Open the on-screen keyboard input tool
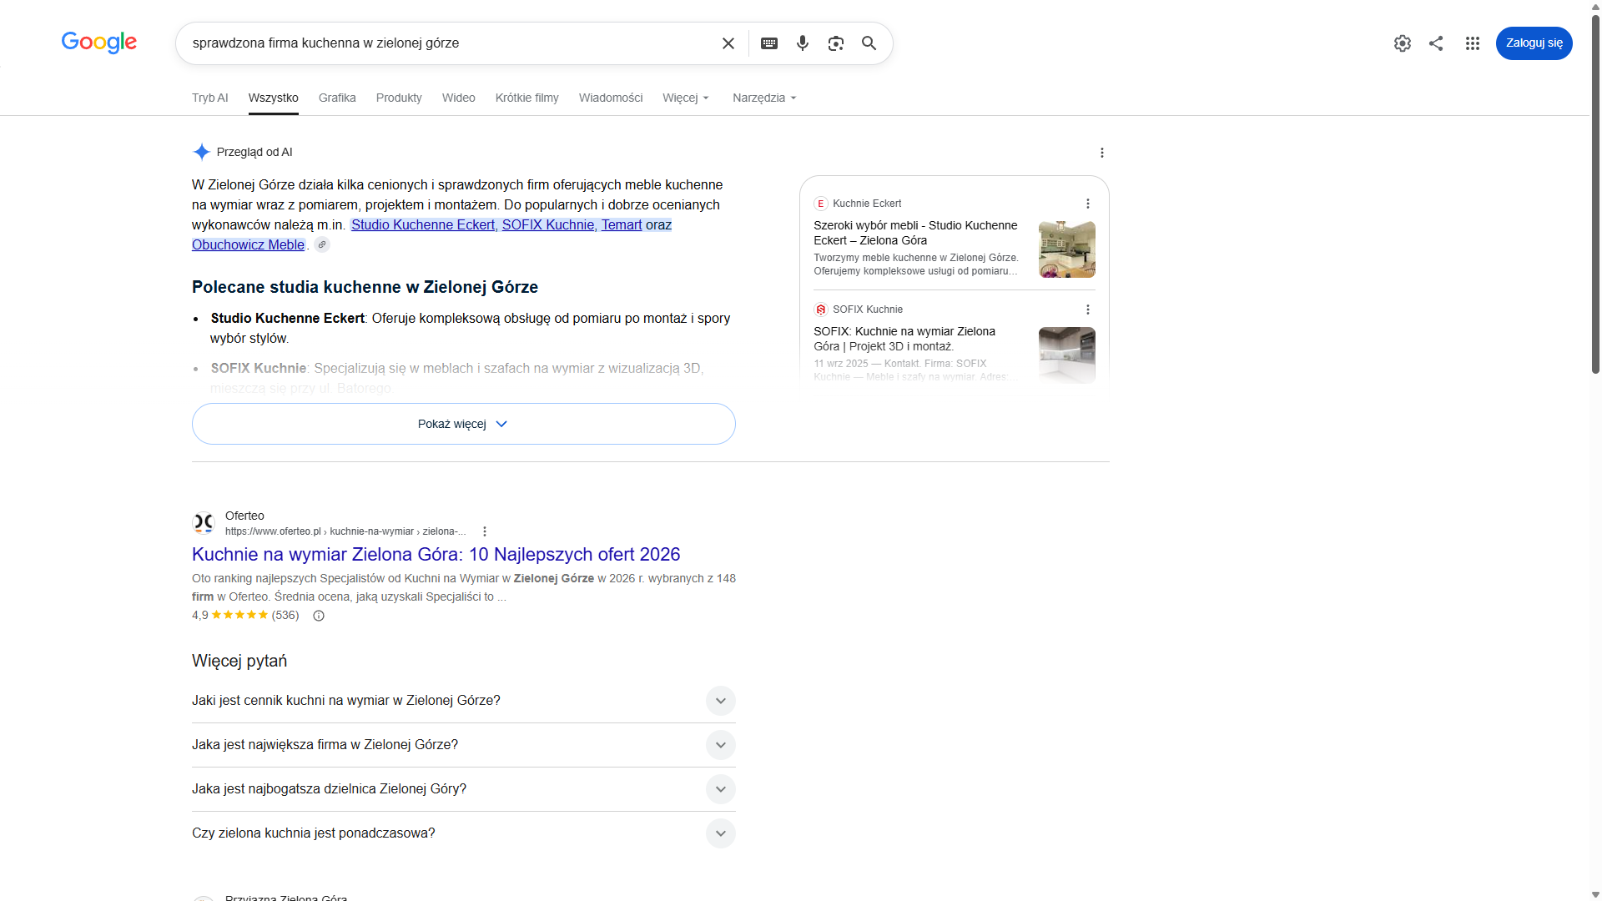 [x=769, y=43]
